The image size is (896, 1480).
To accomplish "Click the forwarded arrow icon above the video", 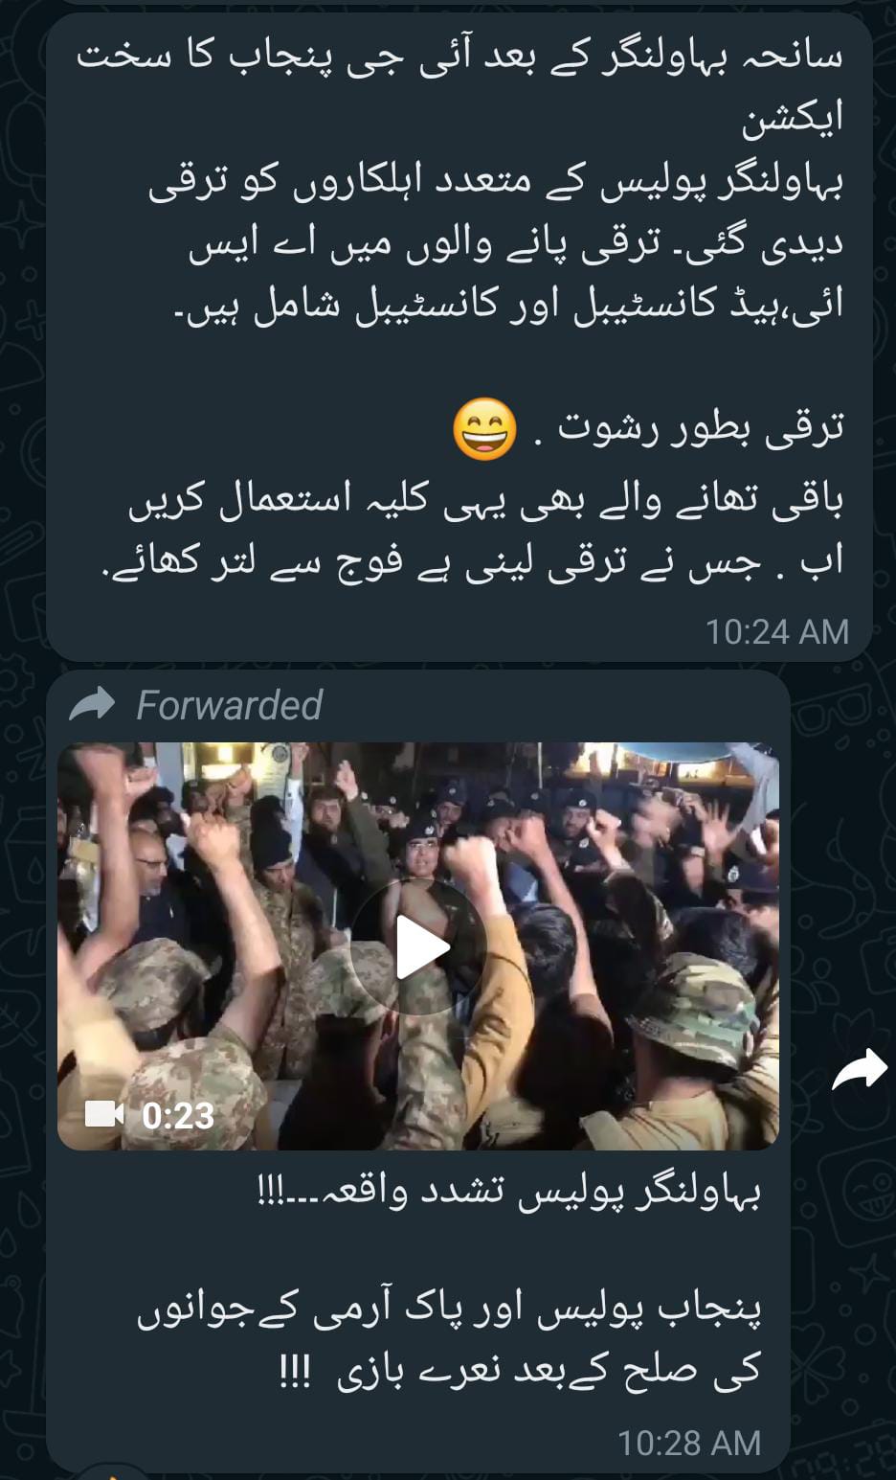I will point(92,705).
